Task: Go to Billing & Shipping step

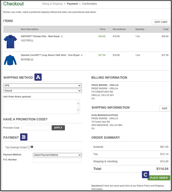Action: [52, 4]
